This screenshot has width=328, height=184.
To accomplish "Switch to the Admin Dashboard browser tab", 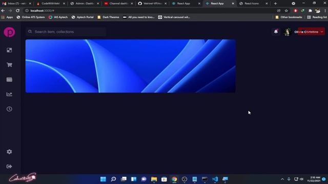I will (85, 4).
